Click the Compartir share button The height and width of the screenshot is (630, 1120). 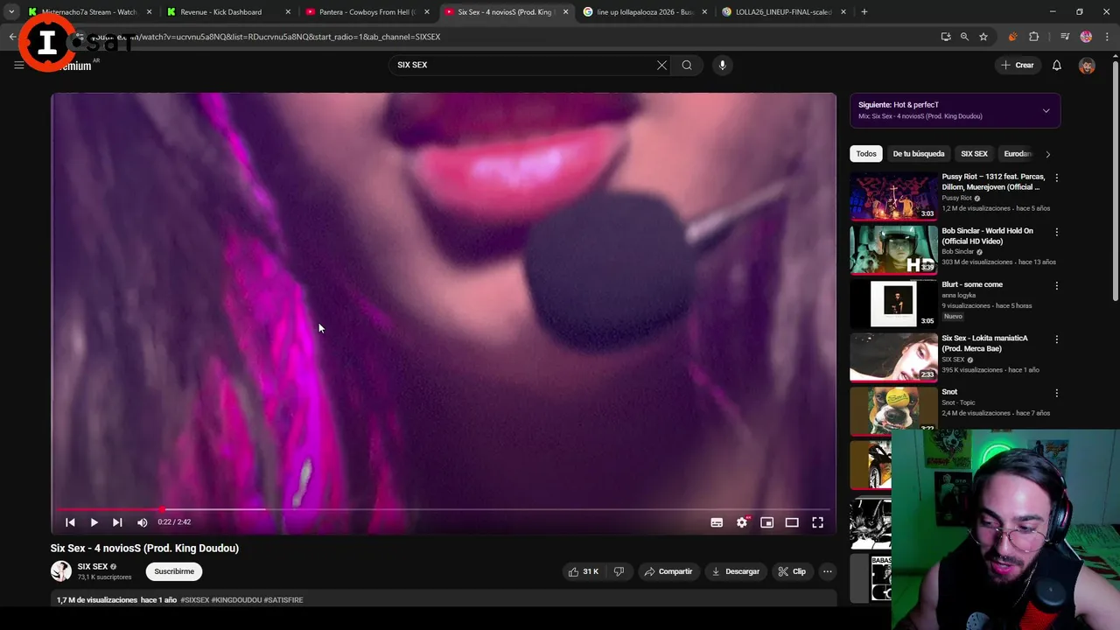(x=668, y=571)
